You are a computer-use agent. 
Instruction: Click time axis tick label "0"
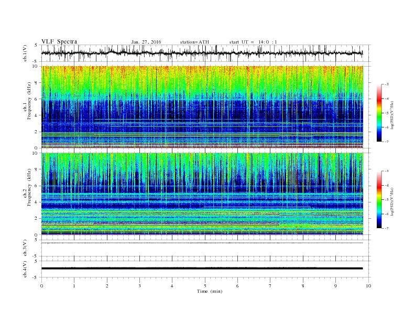tap(41, 286)
